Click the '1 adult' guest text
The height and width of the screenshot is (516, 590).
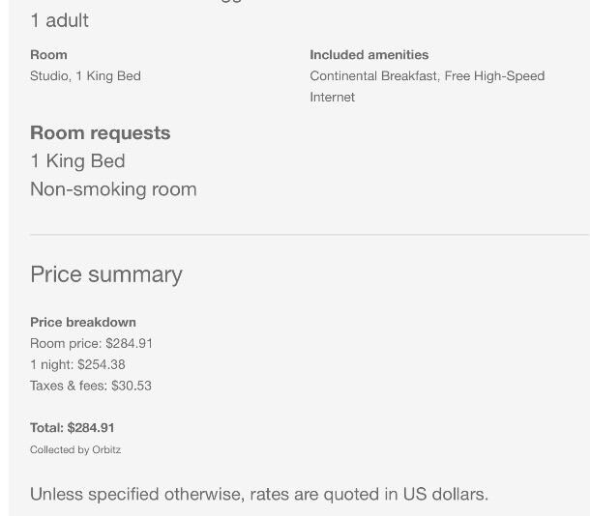tap(59, 20)
